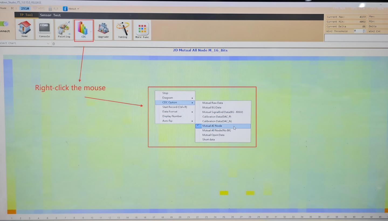Expand the Axes flip submenu
The image size is (388, 221).
(175, 121)
